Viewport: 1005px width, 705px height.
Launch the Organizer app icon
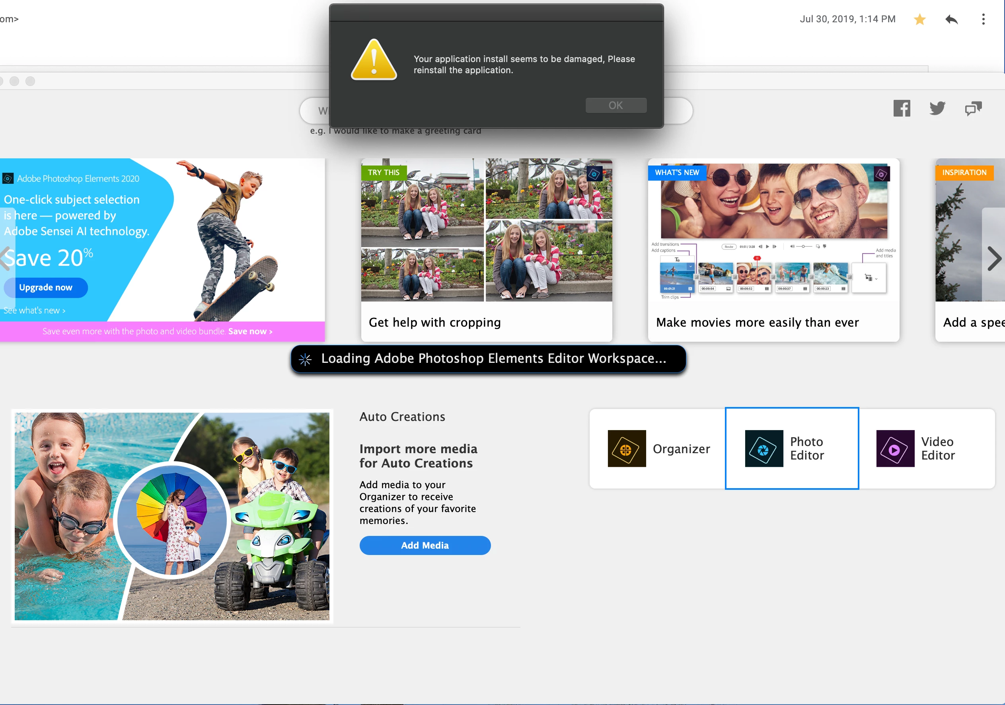click(626, 448)
